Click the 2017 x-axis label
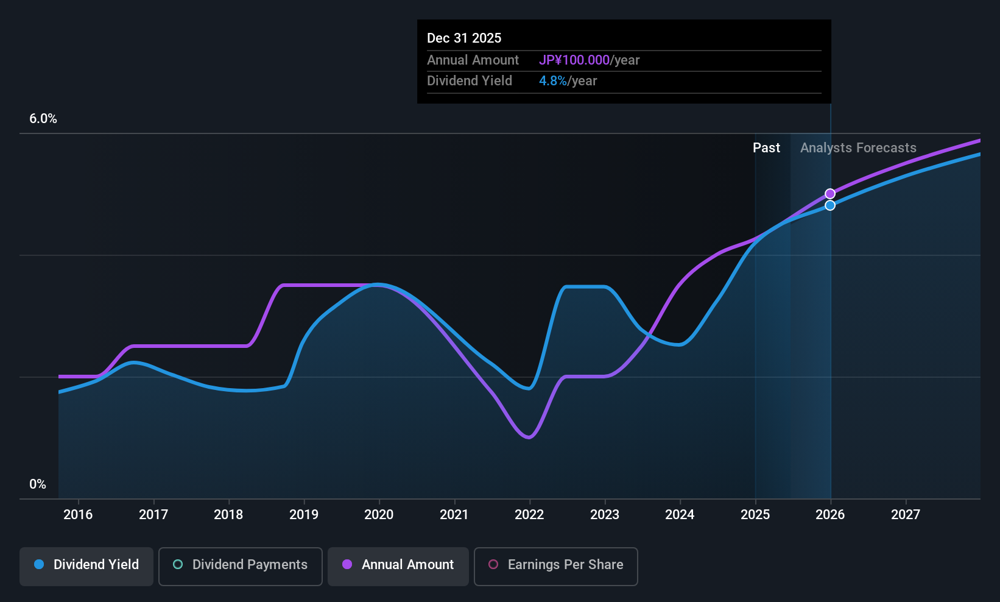Image resolution: width=1000 pixels, height=602 pixels. 153,515
